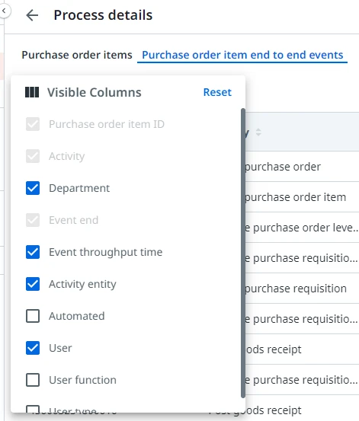Switch to the Purchase order items tab
The height and width of the screenshot is (421, 359).
point(77,55)
